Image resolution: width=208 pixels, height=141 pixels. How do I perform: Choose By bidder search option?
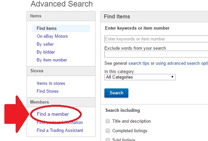[x=46, y=52]
